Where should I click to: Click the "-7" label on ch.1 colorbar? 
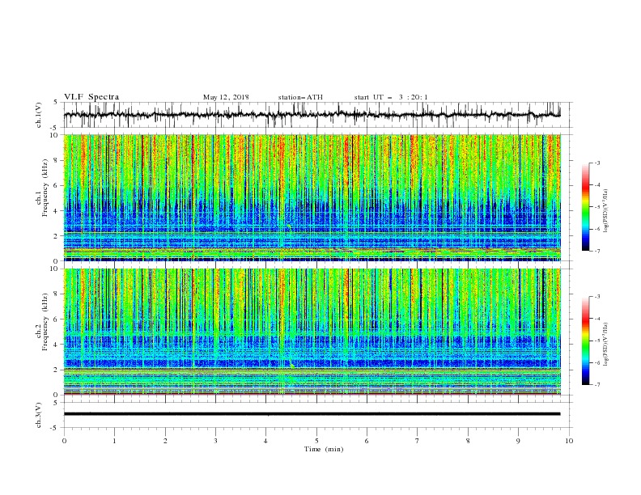[597, 252]
